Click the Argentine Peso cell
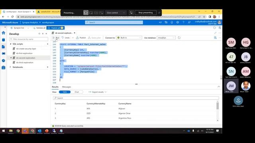Screen dimensions: 255x143 point(125,118)
